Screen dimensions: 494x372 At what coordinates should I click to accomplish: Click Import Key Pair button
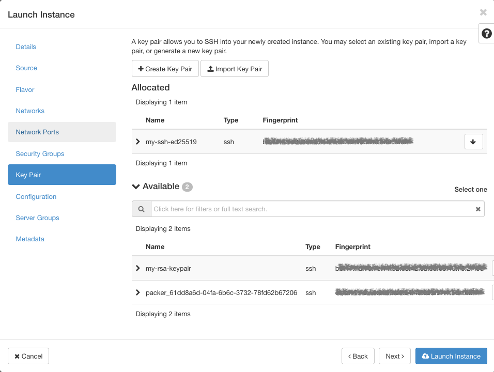[x=235, y=69]
